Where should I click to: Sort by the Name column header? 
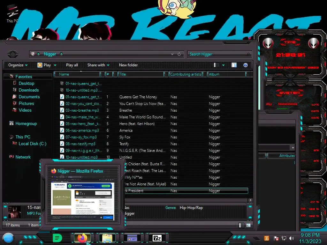(x=77, y=74)
